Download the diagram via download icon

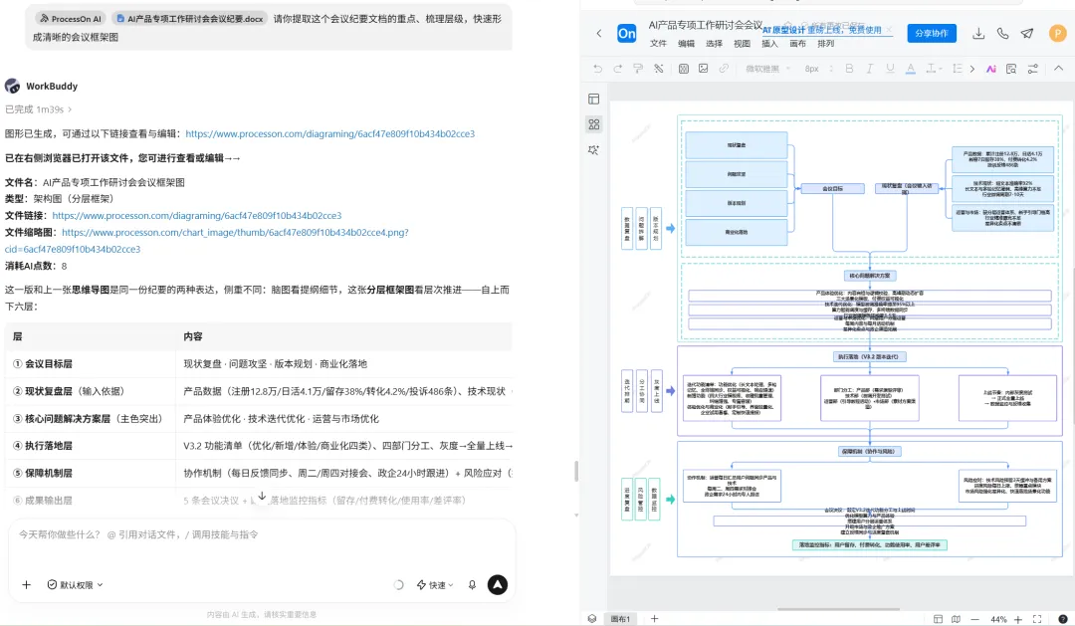(978, 33)
